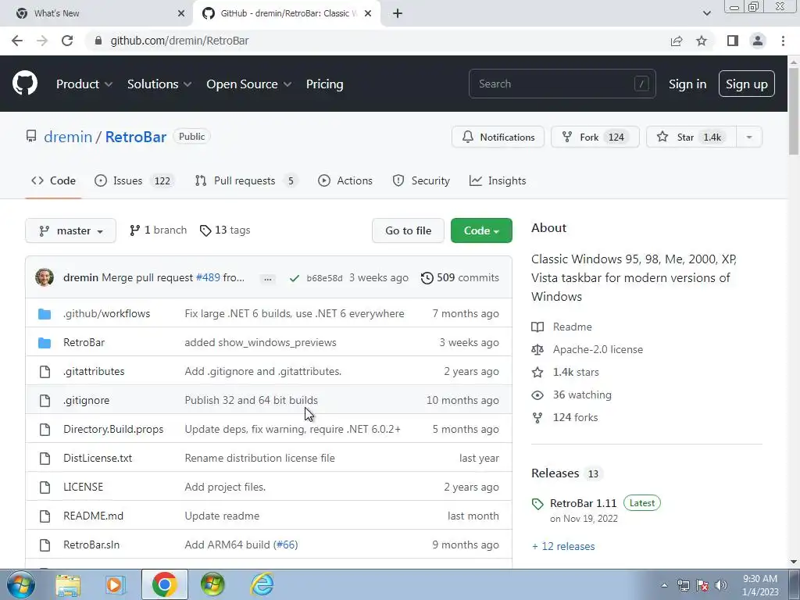
Task: Click the RetroBar 1.11 release tag icon
Action: (x=537, y=504)
